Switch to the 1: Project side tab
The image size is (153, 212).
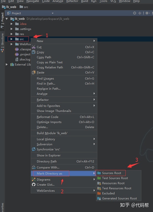[x=2, y=20]
